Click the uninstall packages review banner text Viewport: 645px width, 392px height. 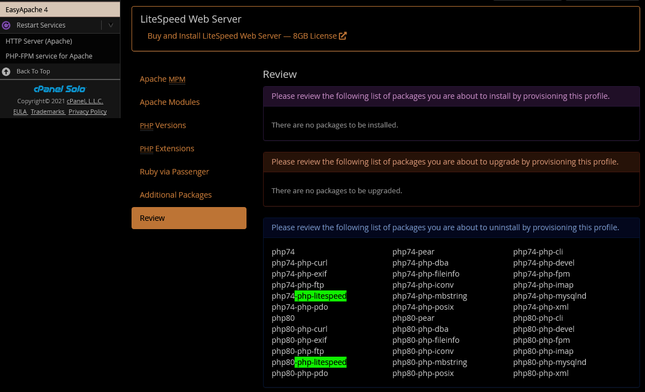[x=445, y=227]
